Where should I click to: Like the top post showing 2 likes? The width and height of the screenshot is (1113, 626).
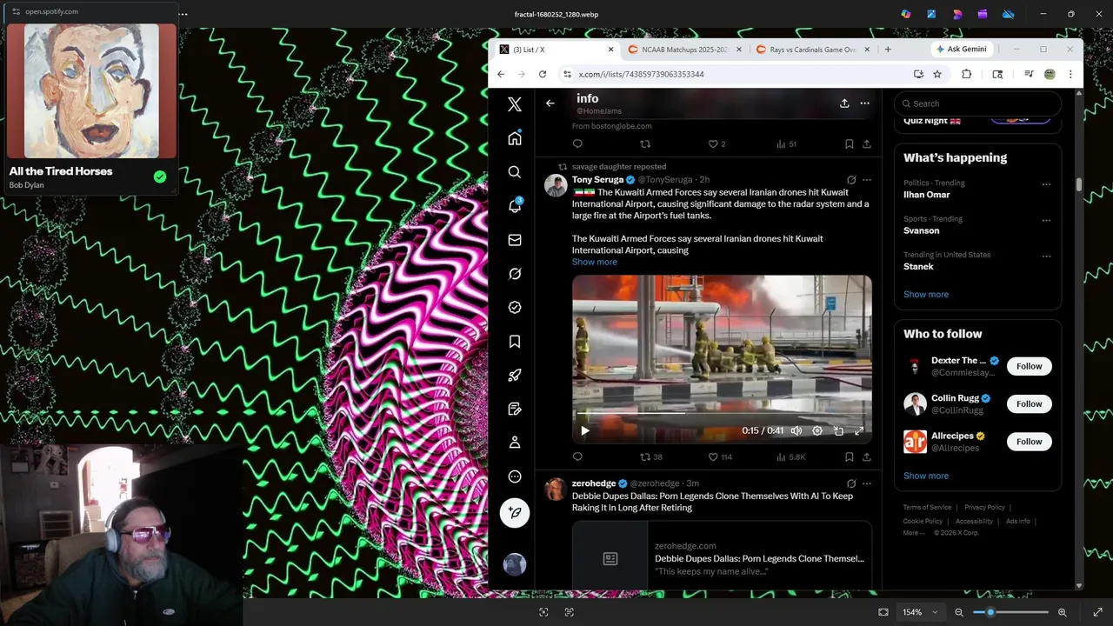(716, 144)
